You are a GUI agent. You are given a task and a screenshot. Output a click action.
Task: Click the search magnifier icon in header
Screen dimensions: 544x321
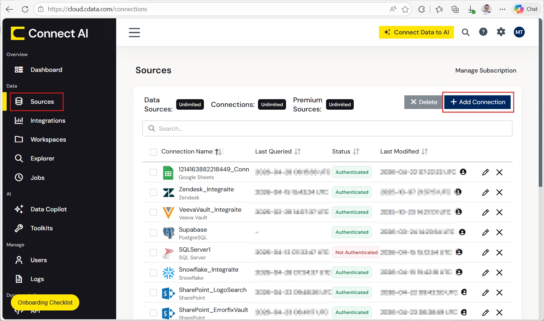point(465,32)
